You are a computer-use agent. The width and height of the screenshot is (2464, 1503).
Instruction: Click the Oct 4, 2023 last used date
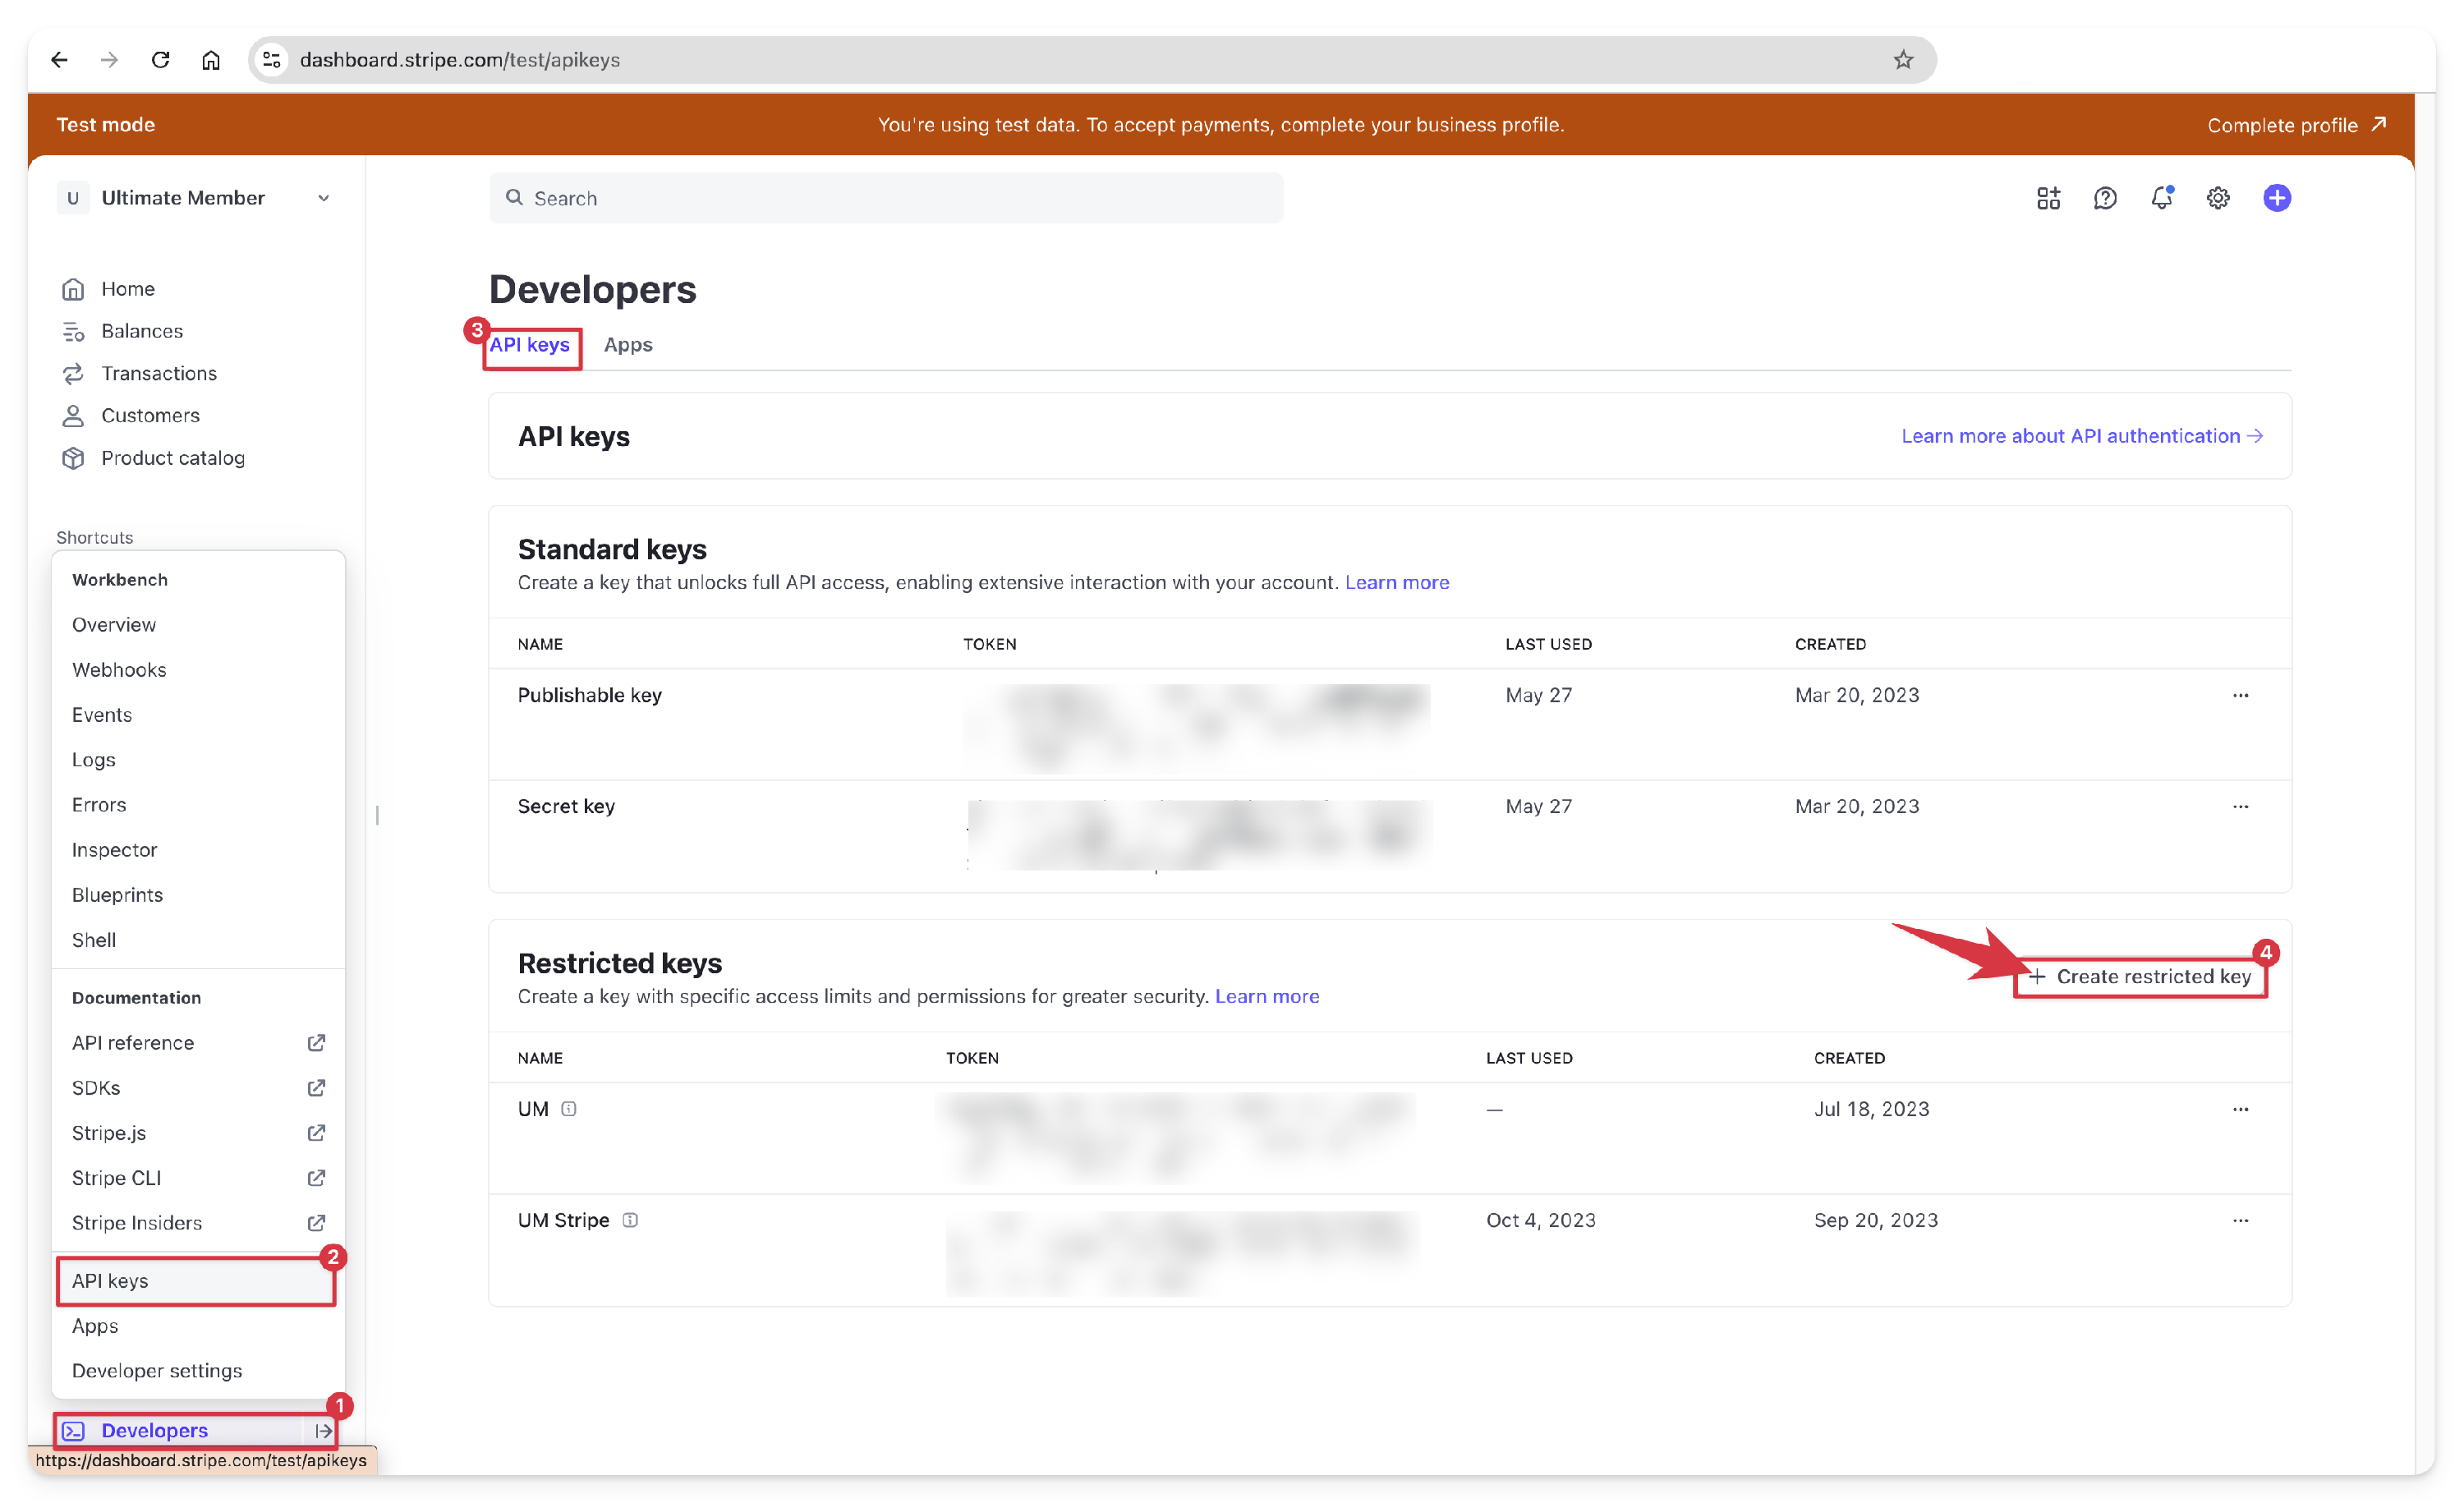pos(1541,1220)
